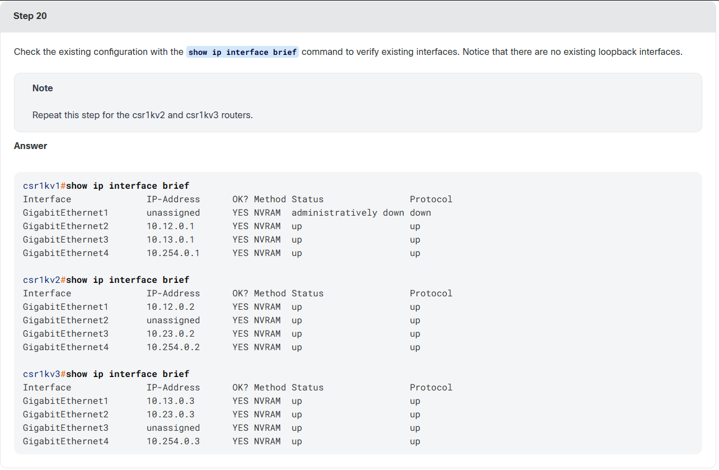Screen dimensions: 719x470
Task: Click "unassigned" in csr1kv2's GigabitEthernet2 row
Action: [173, 320]
